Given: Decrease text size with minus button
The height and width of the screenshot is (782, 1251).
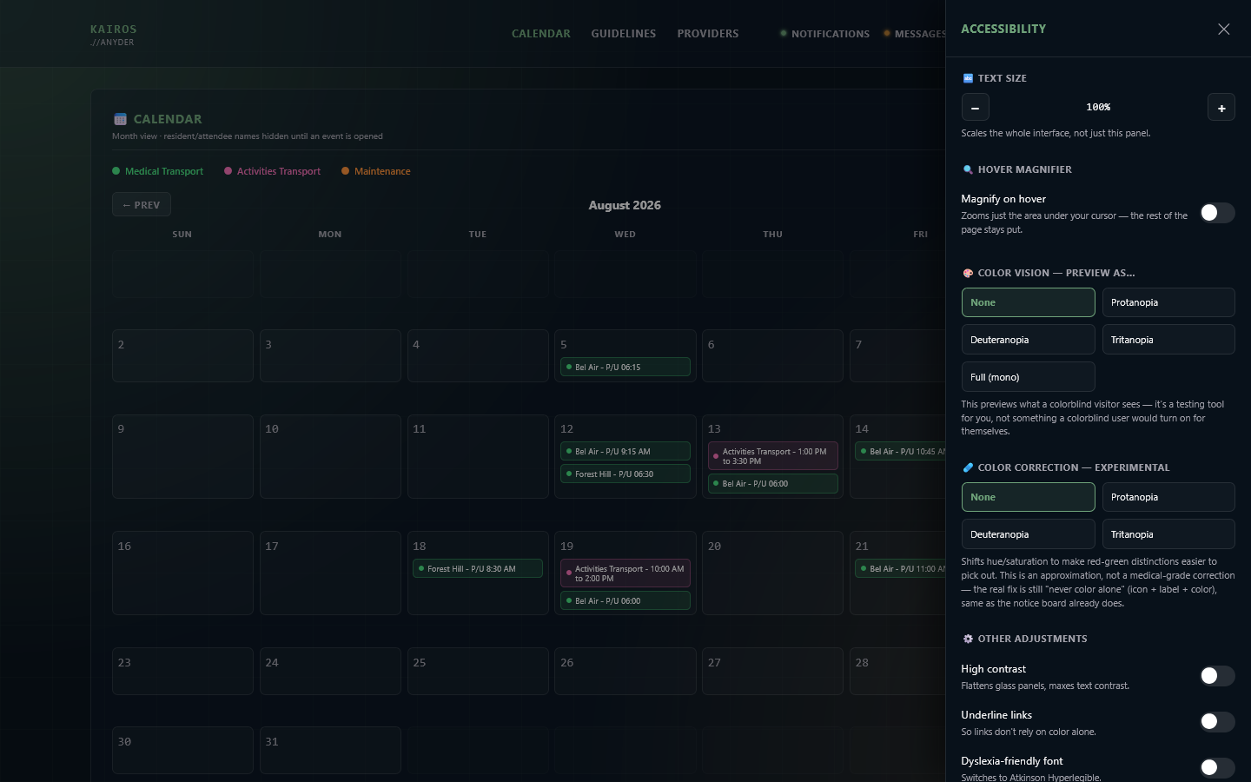Looking at the screenshot, I should 975,108.
